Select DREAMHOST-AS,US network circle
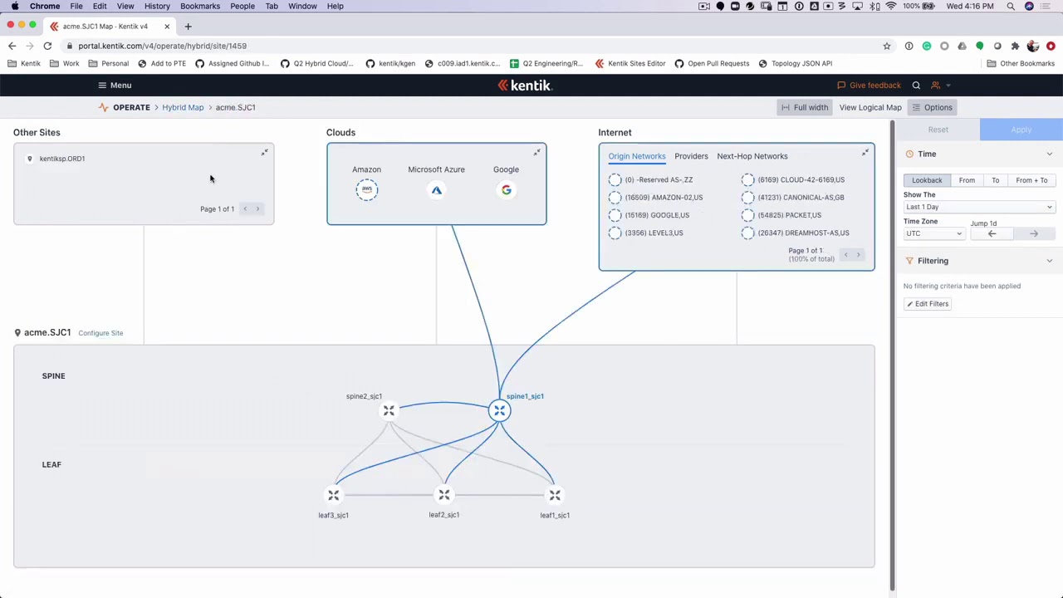Screen dimensions: 1063x598 point(747,233)
